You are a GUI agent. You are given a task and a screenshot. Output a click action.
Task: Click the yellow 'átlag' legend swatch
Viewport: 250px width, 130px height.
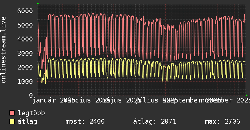point(12,122)
